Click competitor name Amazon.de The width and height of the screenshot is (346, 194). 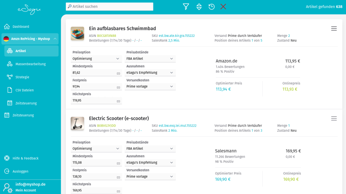tap(226, 61)
